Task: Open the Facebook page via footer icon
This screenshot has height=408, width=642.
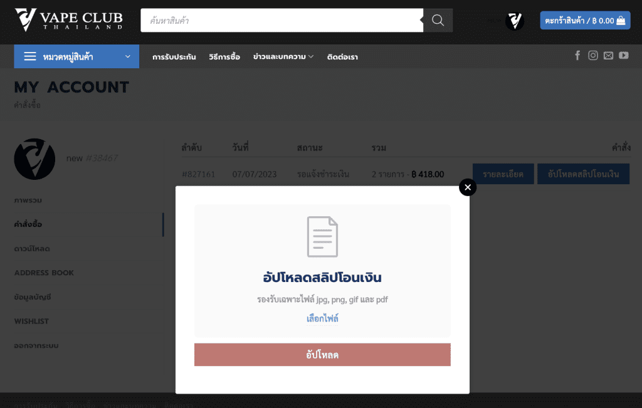Action: click(x=577, y=55)
